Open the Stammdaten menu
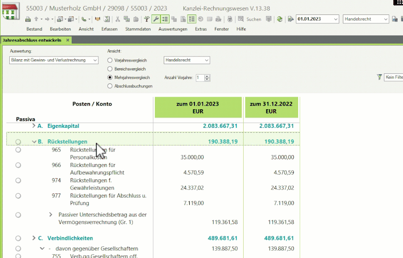The width and height of the screenshot is (403, 258). [138, 29]
